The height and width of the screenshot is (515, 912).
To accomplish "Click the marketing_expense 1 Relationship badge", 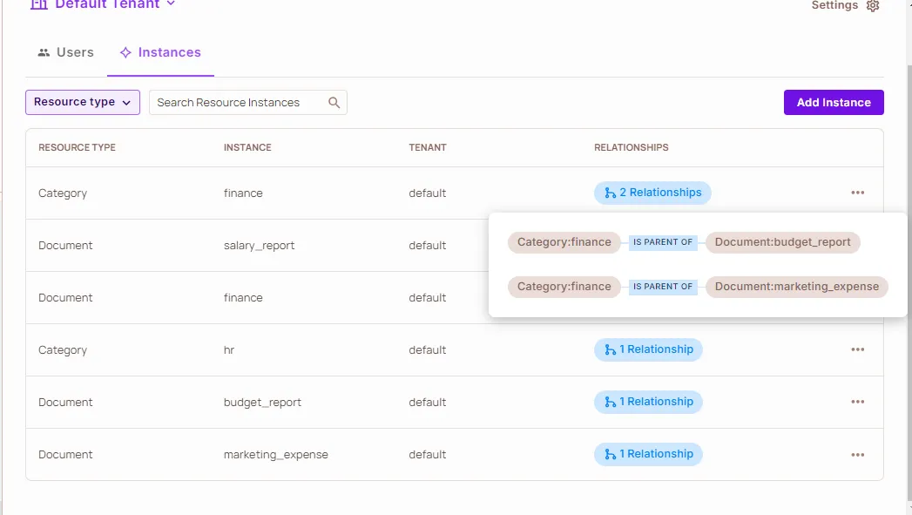I will (x=648, y=454).
